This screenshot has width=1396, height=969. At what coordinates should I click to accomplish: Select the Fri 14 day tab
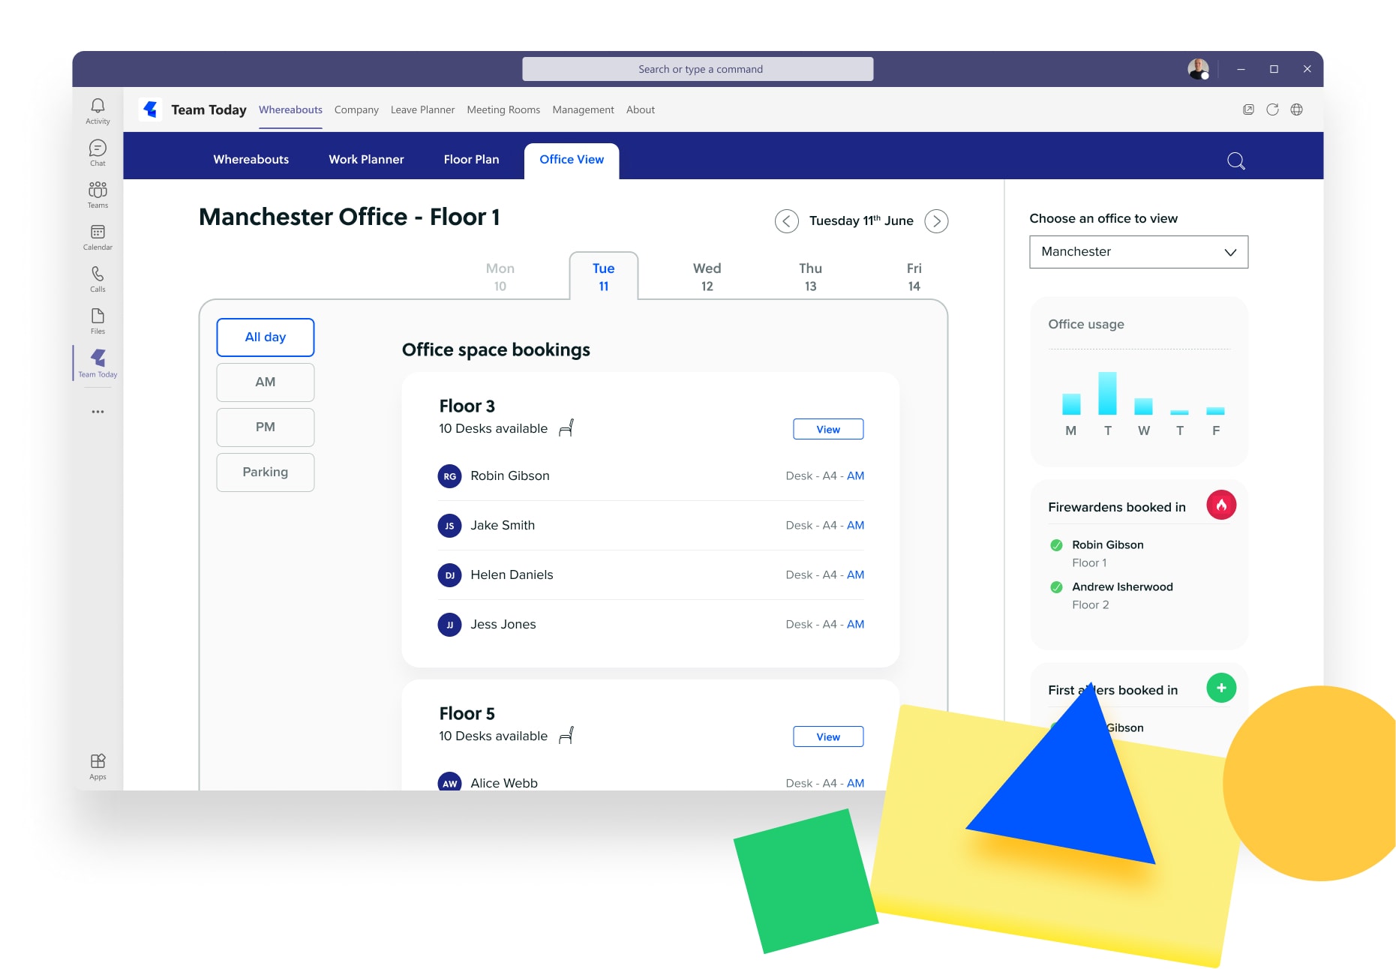[x=914, y=277]
